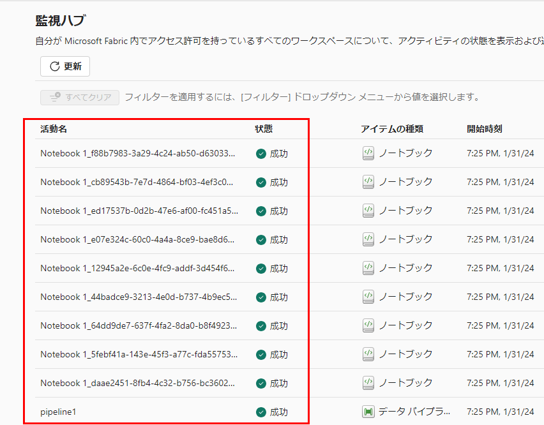Sort by the 活動名 column header
Screen dimensions: 544x425
(54, 129)
